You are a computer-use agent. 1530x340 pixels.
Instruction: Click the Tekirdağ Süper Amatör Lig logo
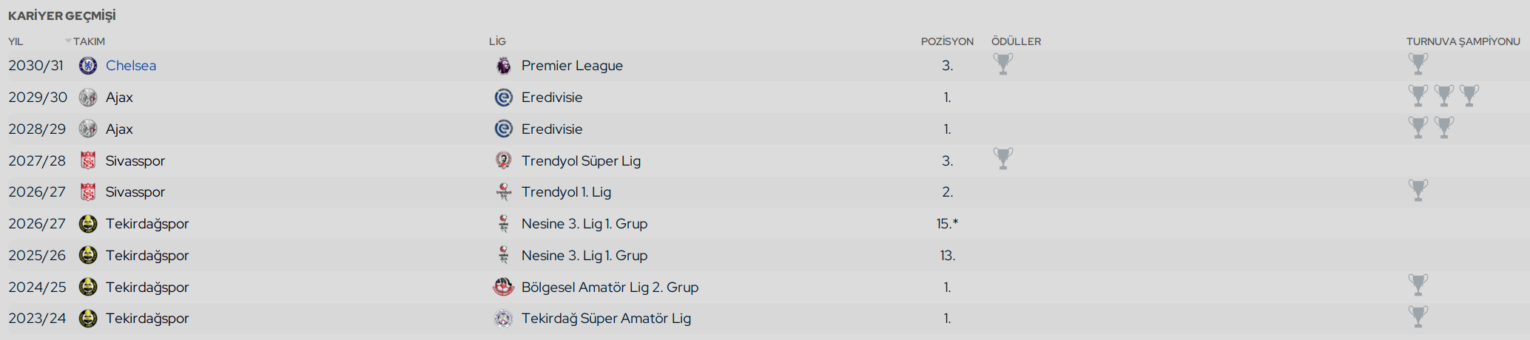503,319
